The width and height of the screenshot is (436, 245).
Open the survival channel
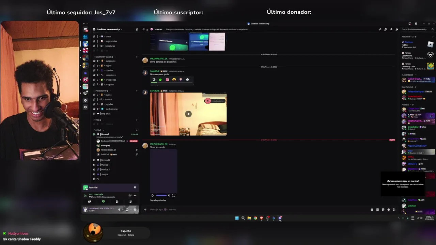(109, 100)
